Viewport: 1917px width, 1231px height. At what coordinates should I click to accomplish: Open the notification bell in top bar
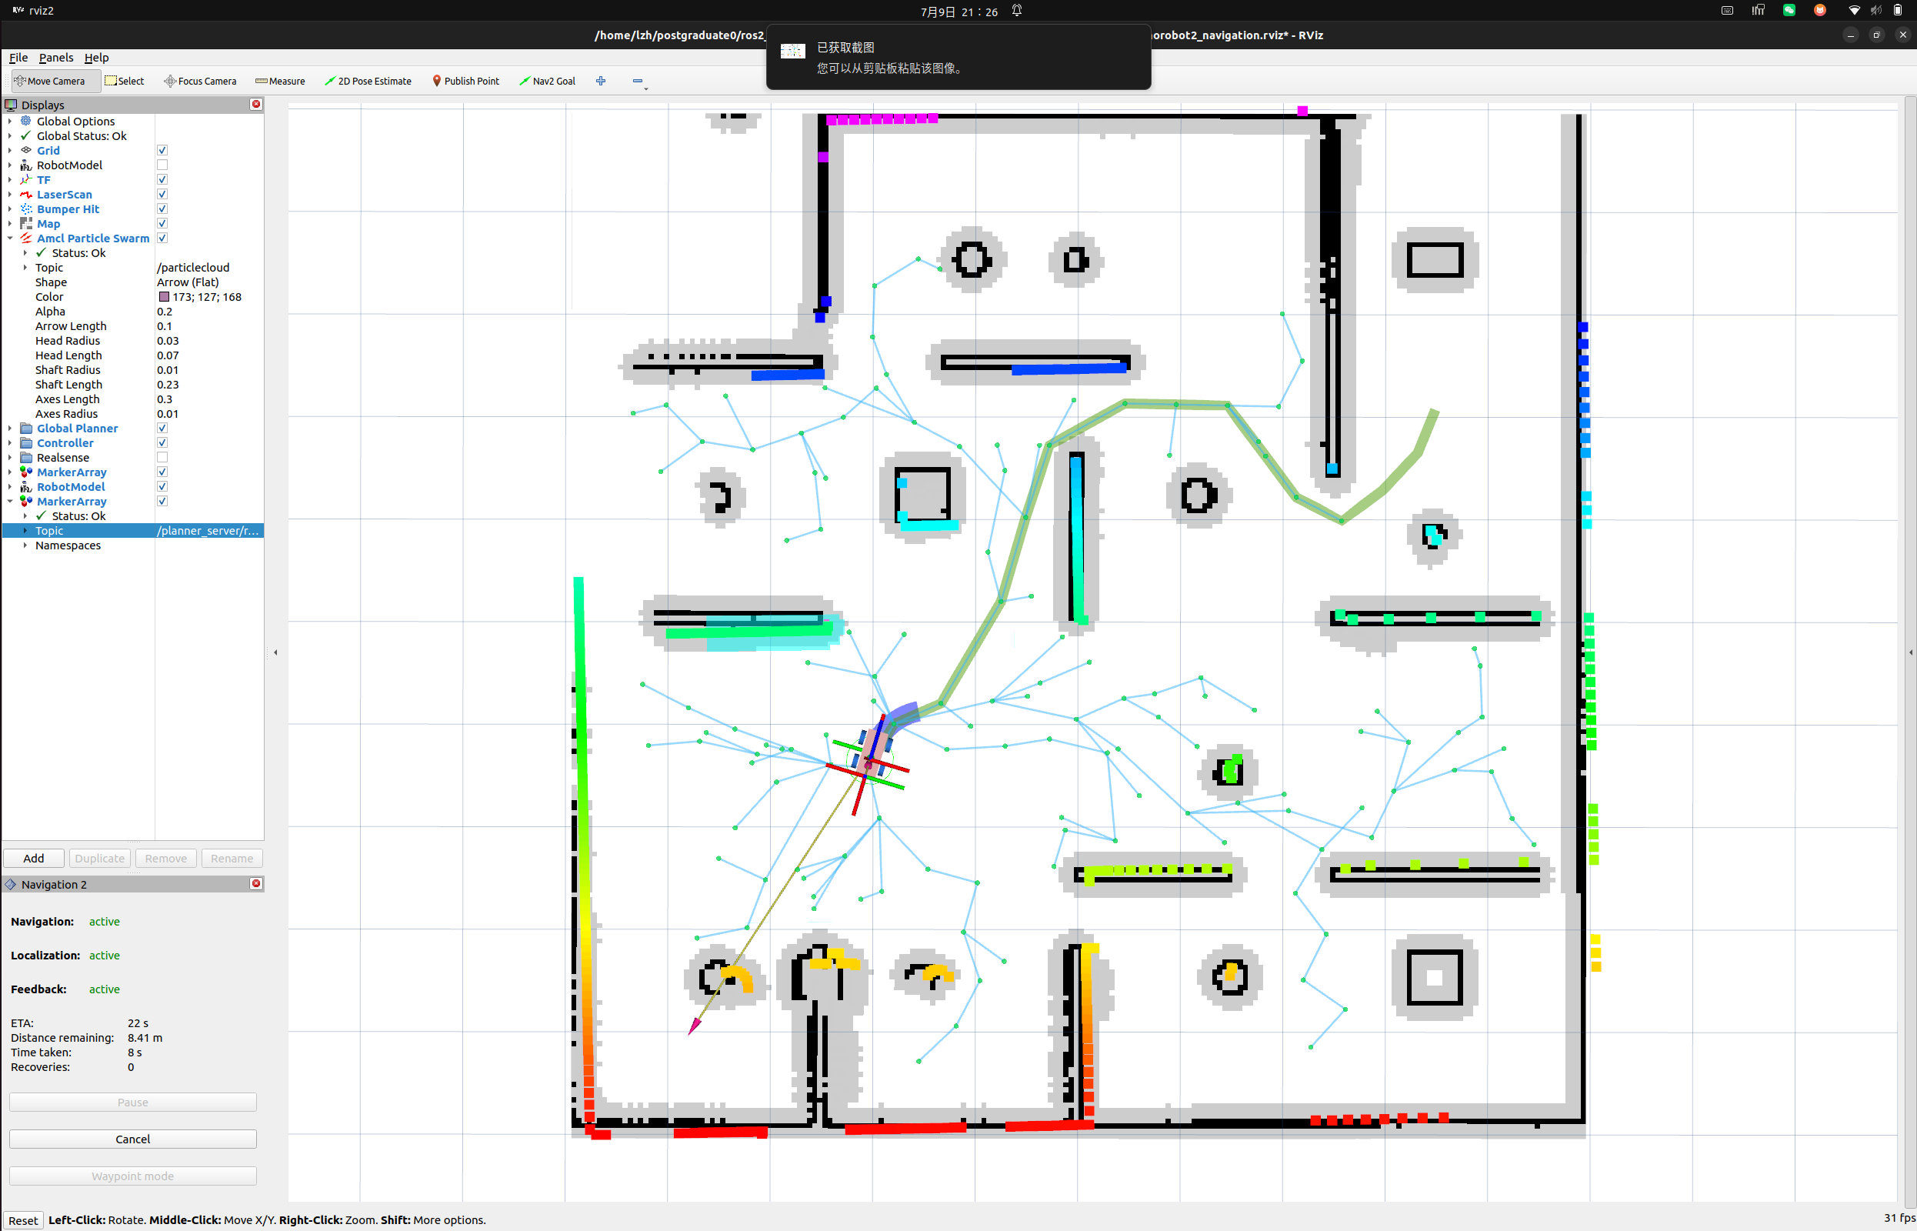pos(1016,11)
